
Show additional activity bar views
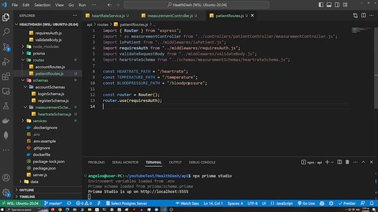pyautogui.click(x=6, y=150)
